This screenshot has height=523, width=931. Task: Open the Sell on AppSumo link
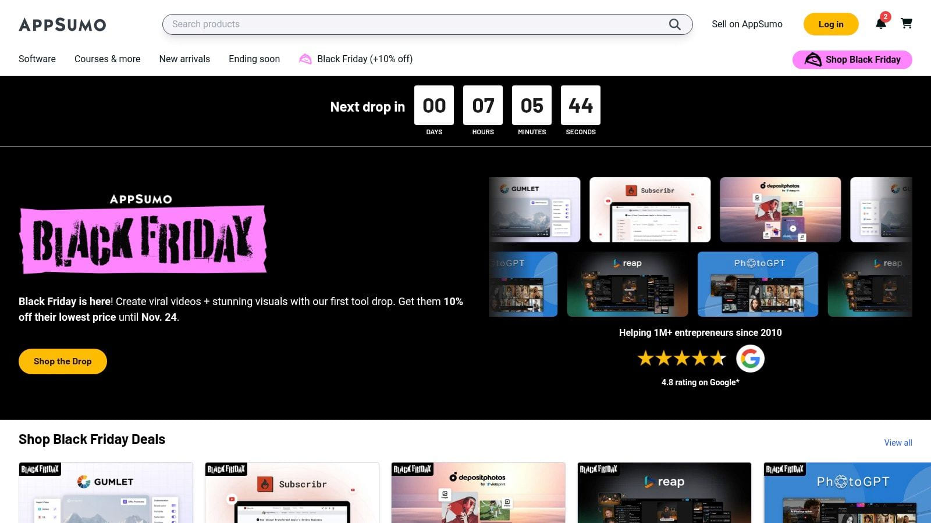tap(747, 24)
